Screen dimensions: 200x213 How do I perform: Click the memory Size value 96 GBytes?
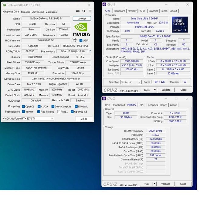coord(126,117)
